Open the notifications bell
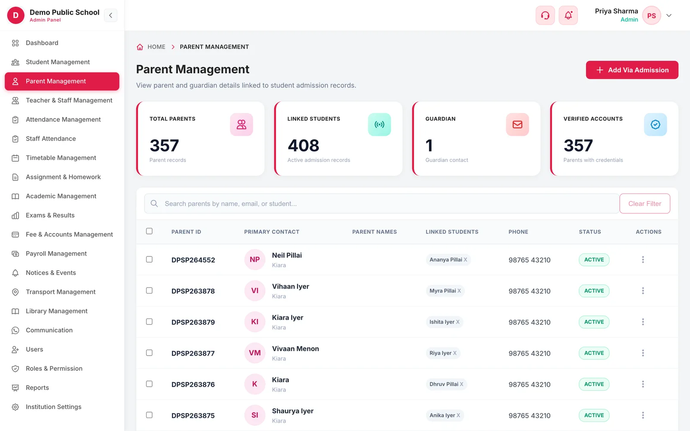 point(568,16)
